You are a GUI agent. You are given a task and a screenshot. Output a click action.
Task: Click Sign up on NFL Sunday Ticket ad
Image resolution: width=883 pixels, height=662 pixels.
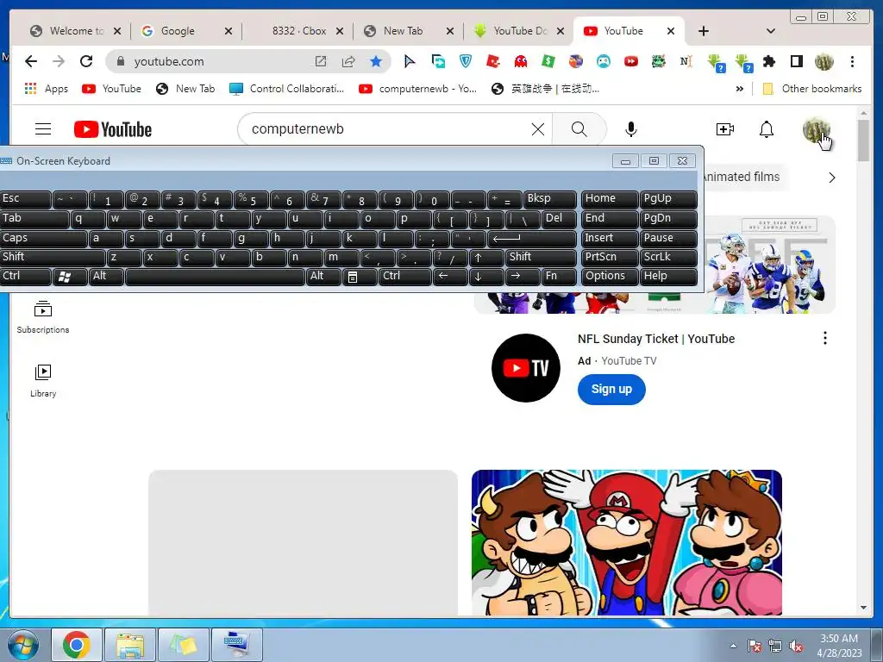click(x=611, y=389)
